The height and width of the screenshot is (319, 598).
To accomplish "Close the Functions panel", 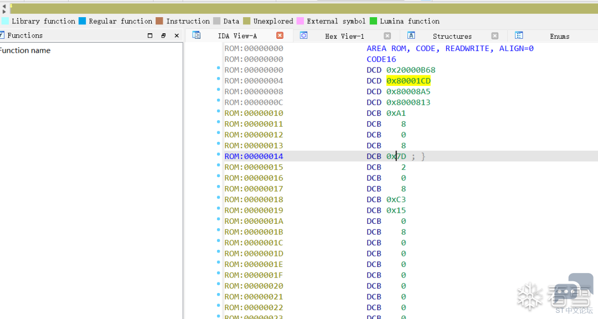I will coord(177,35).
